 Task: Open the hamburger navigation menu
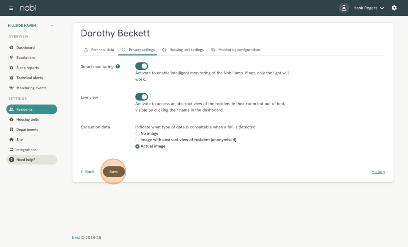pyautogui.click(x=11, y=8)
